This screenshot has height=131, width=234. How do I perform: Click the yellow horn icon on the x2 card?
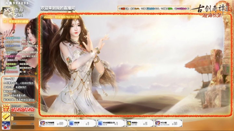[x=129, y=123]
